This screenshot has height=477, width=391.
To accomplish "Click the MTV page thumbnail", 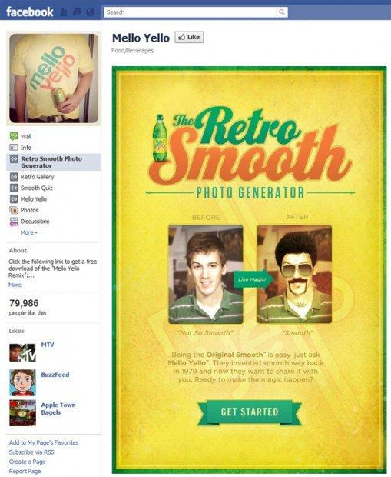I will (x=22, y=353).
